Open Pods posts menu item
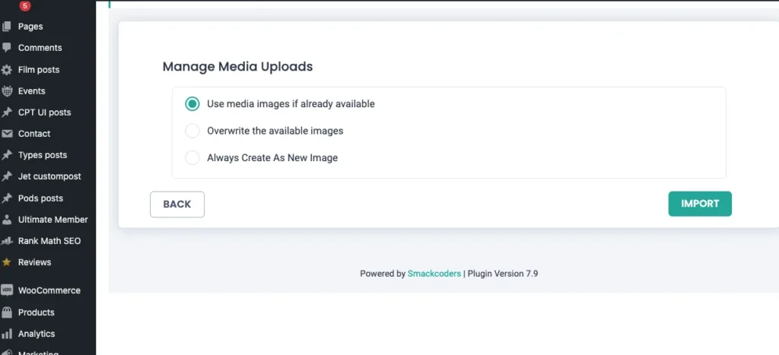Viewport: 779px width, 355px height. click(40, 198)
